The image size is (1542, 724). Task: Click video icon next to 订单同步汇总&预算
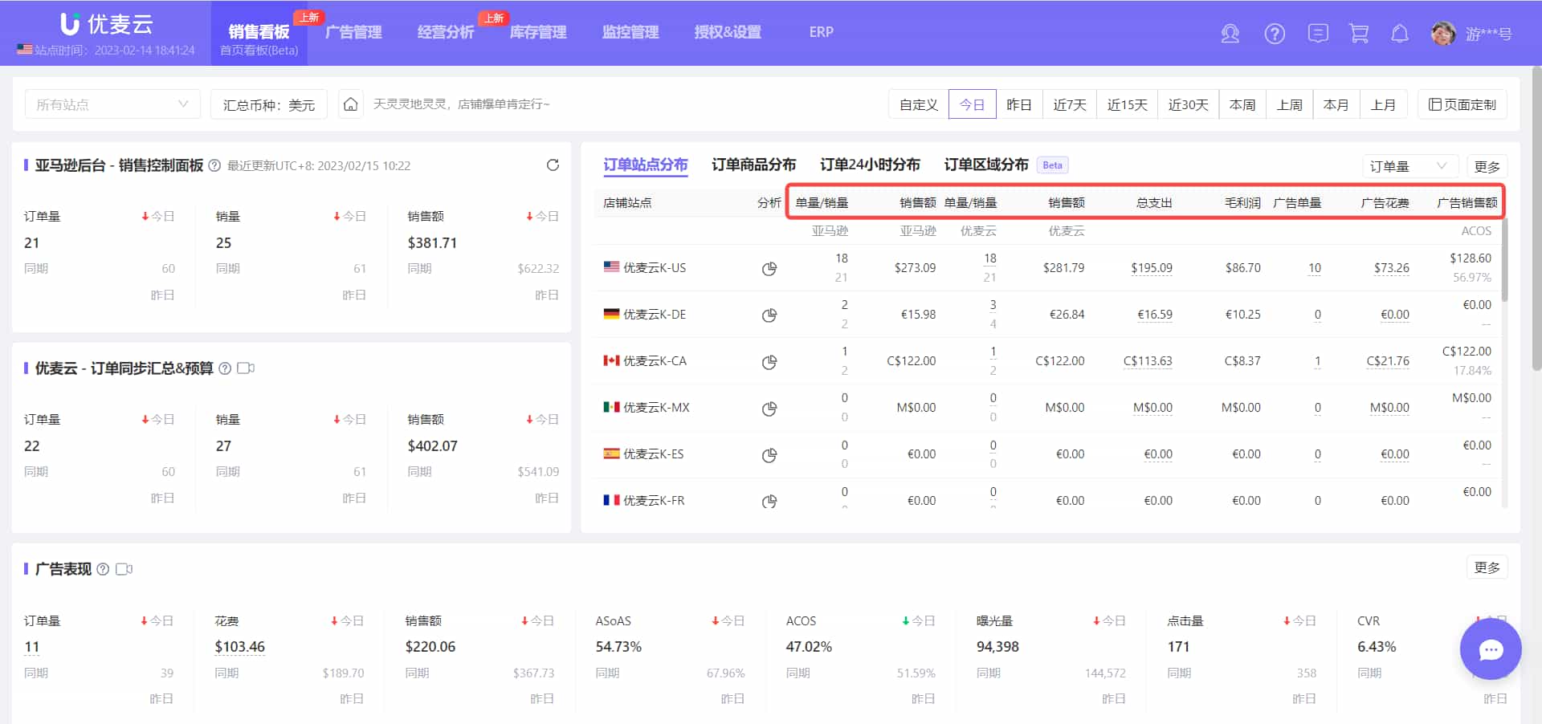click(246, 368)
